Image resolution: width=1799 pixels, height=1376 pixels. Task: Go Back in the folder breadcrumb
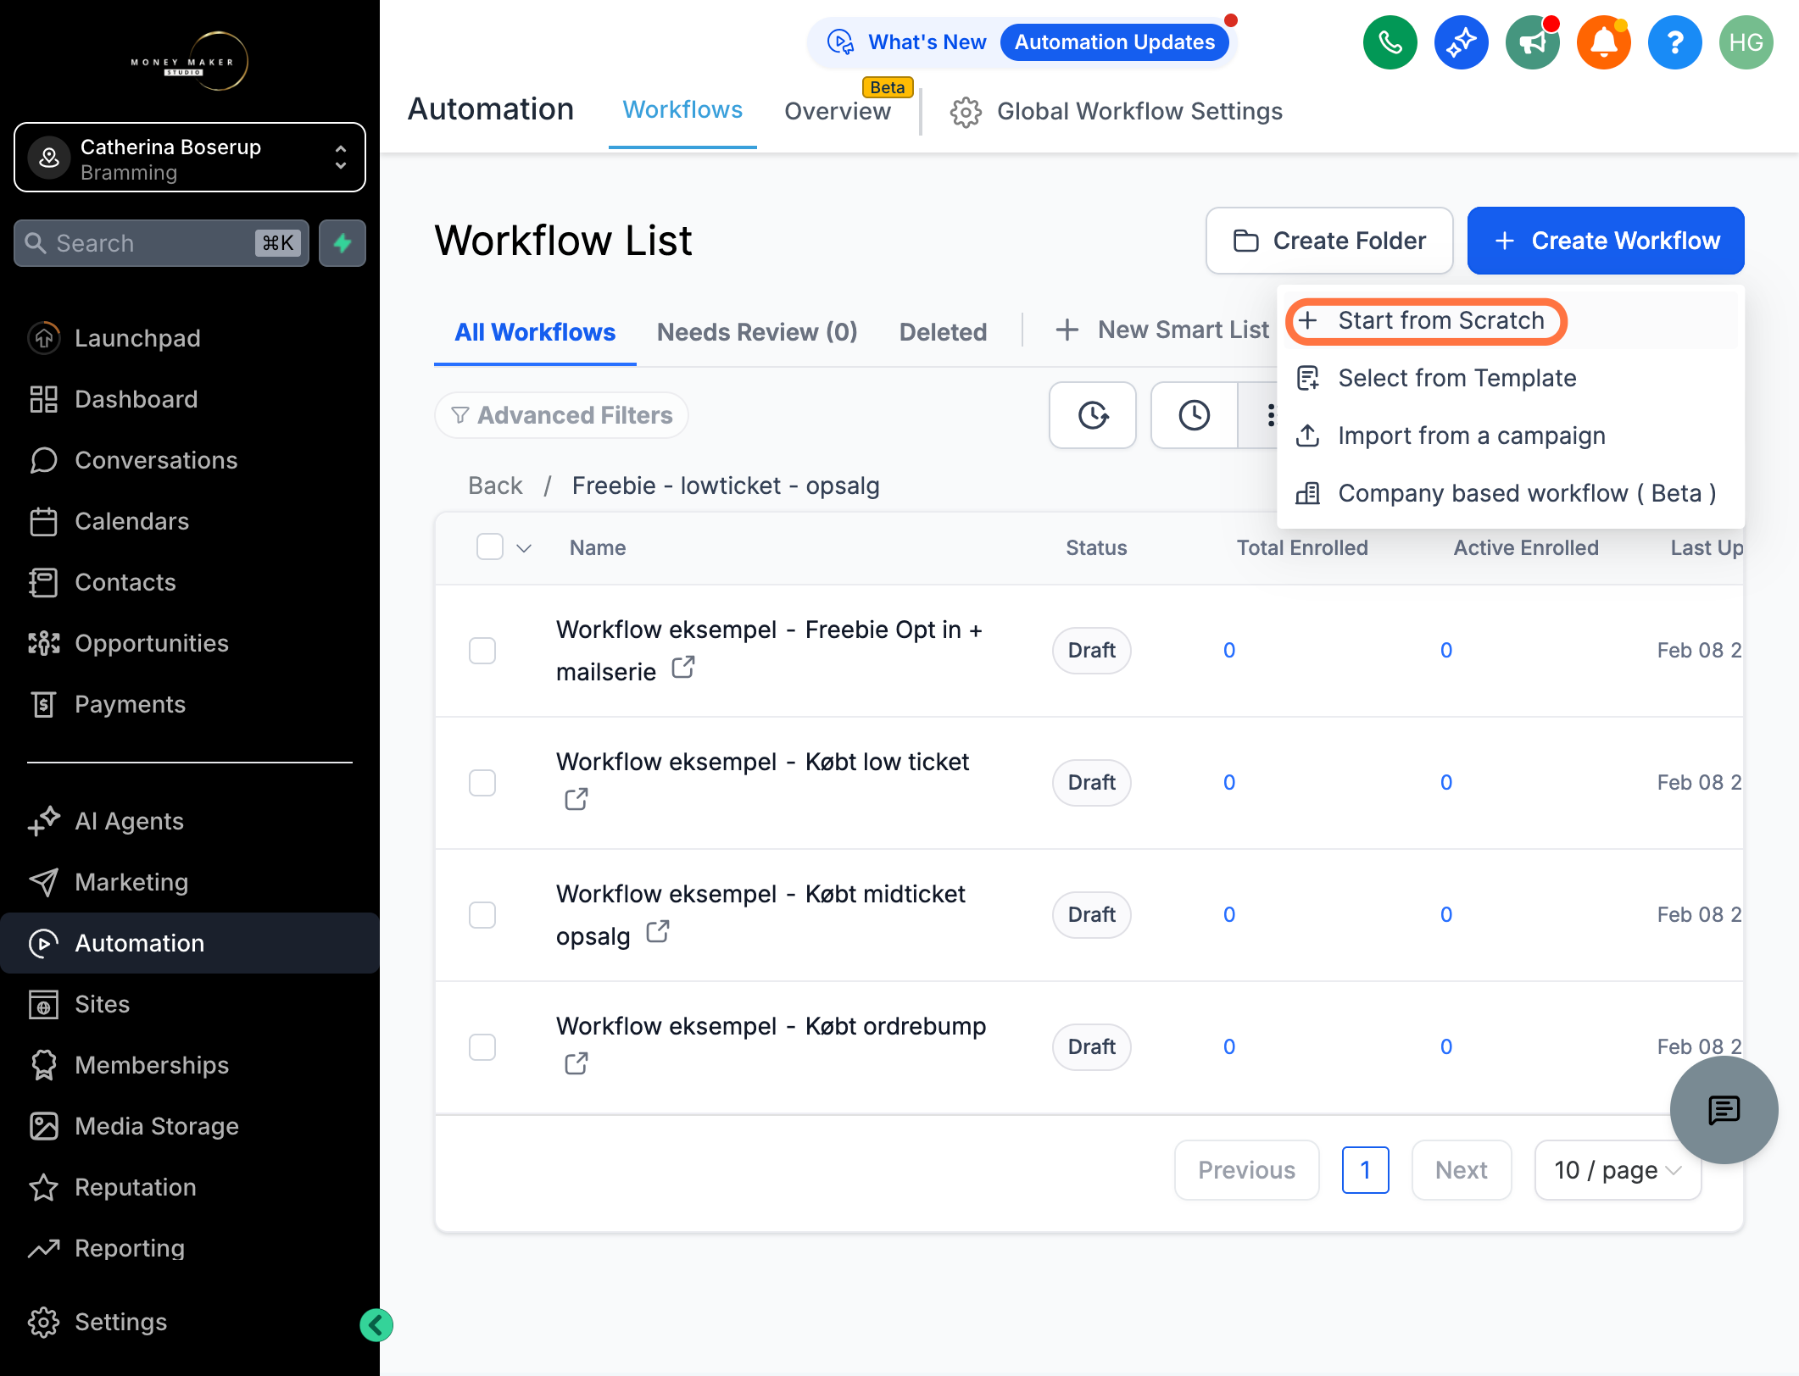[495, 486]
